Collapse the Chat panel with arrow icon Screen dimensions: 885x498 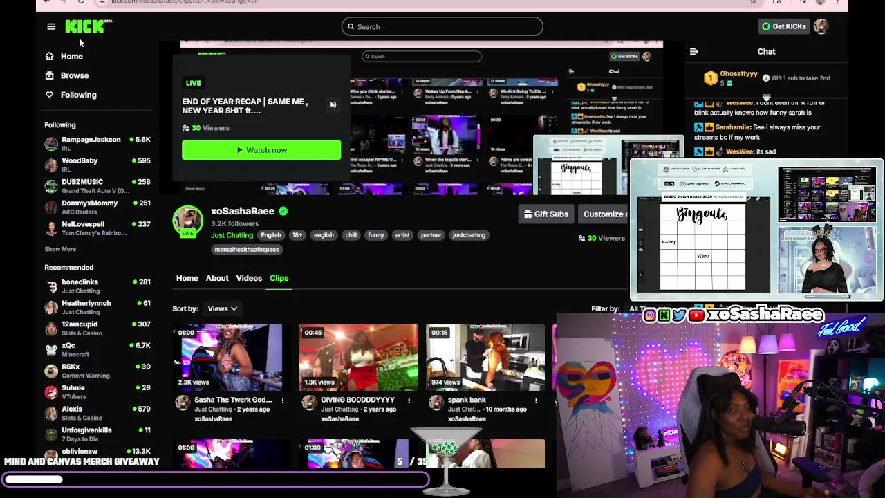(x=694, y=52)
